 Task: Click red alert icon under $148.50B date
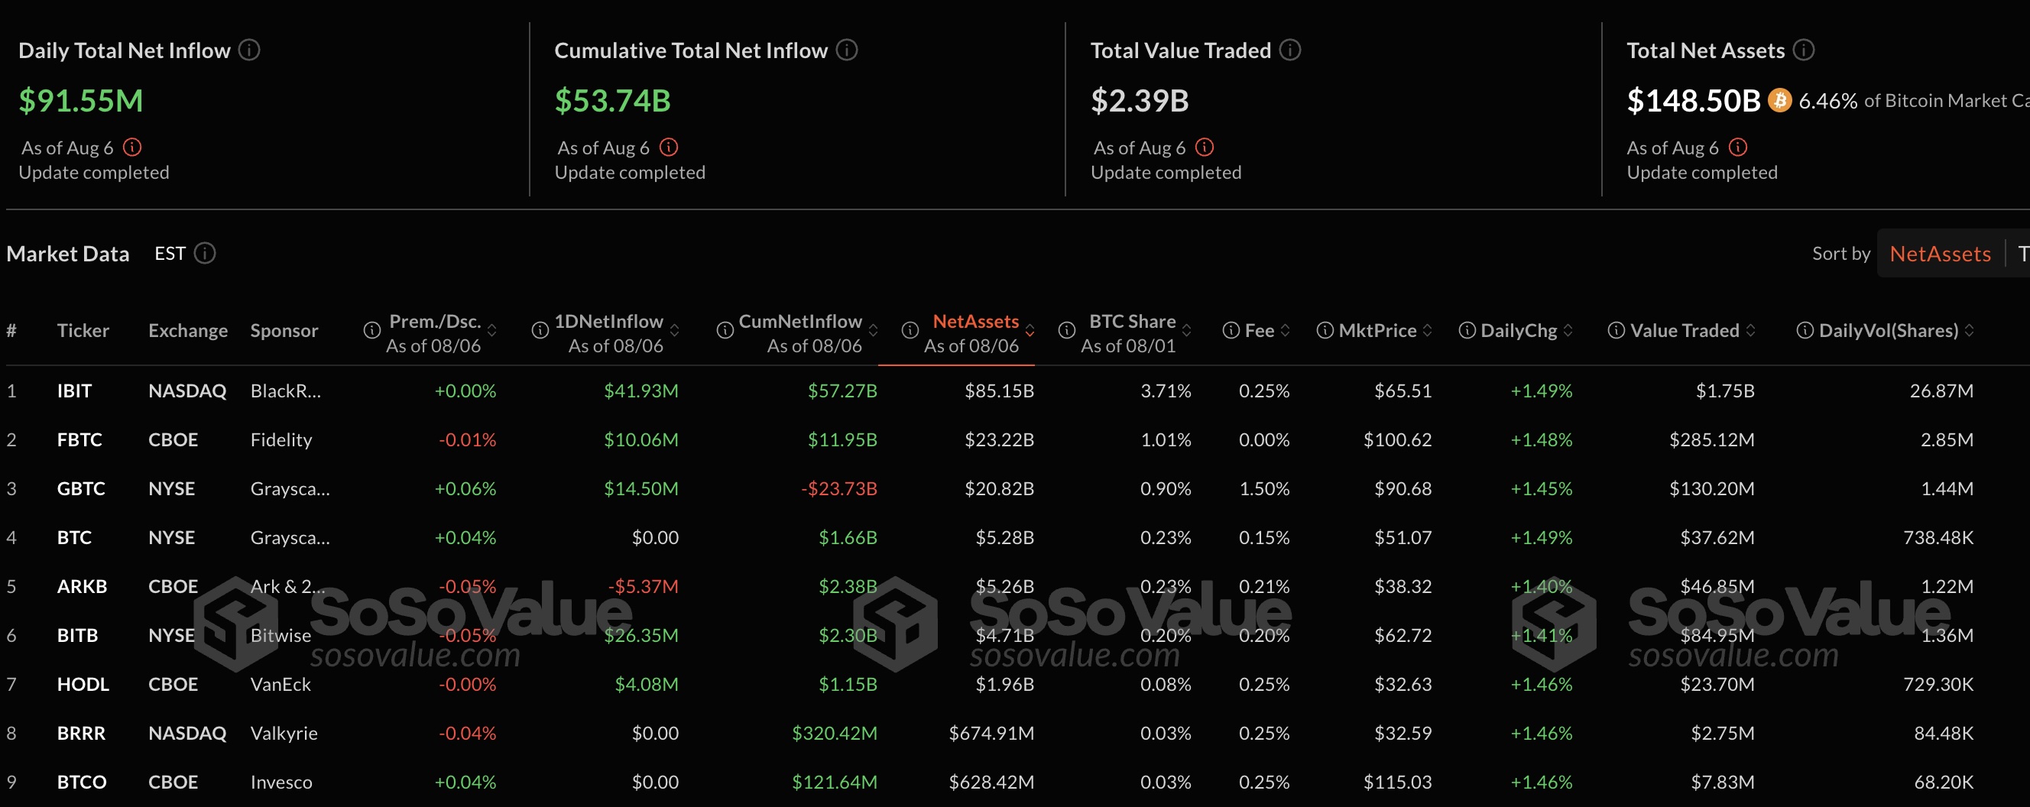tap(1737, 147)
